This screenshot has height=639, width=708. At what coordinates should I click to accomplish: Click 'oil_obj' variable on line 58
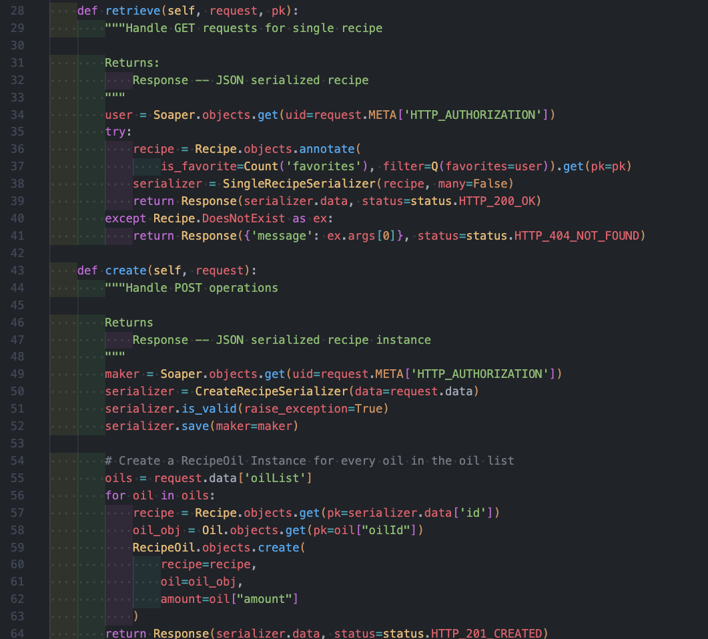pos(157,529)
